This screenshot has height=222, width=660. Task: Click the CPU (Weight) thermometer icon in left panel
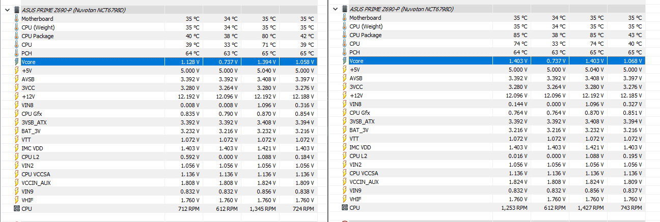[17, 27]
